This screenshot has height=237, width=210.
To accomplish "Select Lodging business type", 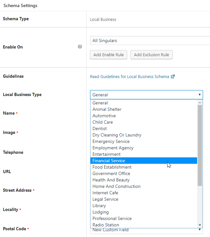I will tap(100, 212).
